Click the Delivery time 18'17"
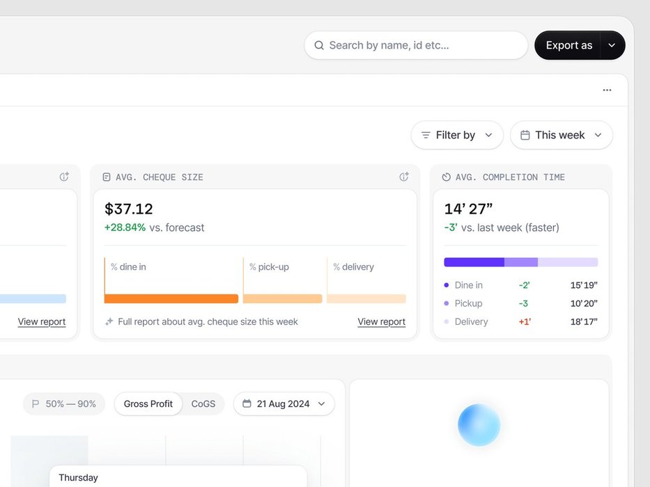 tap(584, 321)
